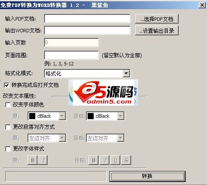The height and width of the screenshot is (185, 207).
Task: Open source color clBlack dropdown
Action: click(62, 116)
